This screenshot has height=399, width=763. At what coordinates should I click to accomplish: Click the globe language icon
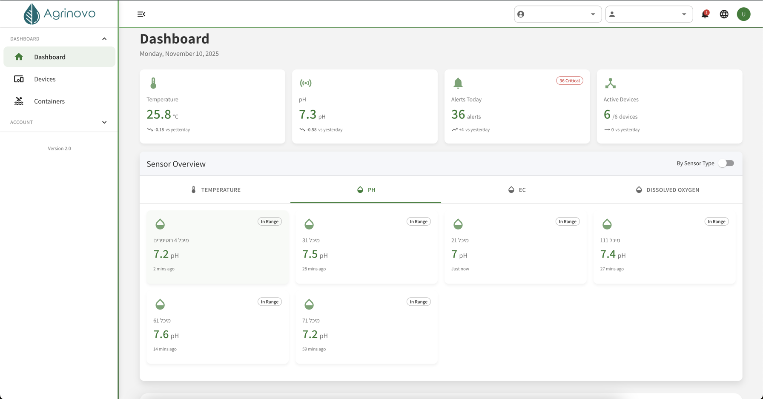[x=724, y=14]
